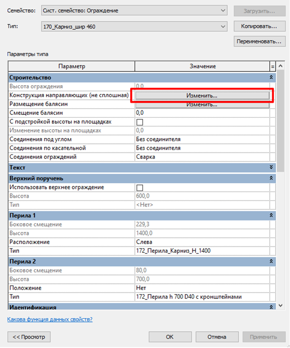The height and width of the screenshot is (348, 290).
Task: Select Перила 1 Расположение value Слева
Action: 202,242
